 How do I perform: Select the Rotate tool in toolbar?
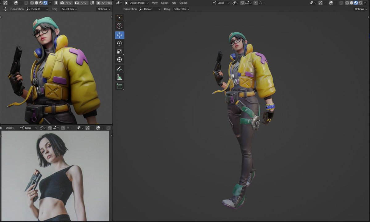pyautogui.click(x=120, y=43)
